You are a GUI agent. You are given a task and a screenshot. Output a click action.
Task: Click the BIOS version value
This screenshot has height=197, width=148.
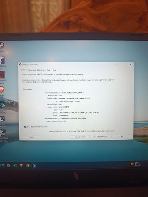(60, 110)
